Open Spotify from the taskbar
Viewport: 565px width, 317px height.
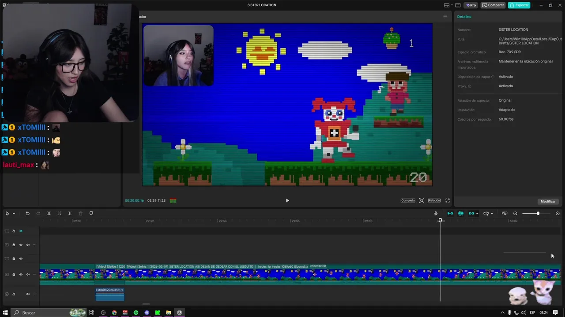[x=136, y=313]
